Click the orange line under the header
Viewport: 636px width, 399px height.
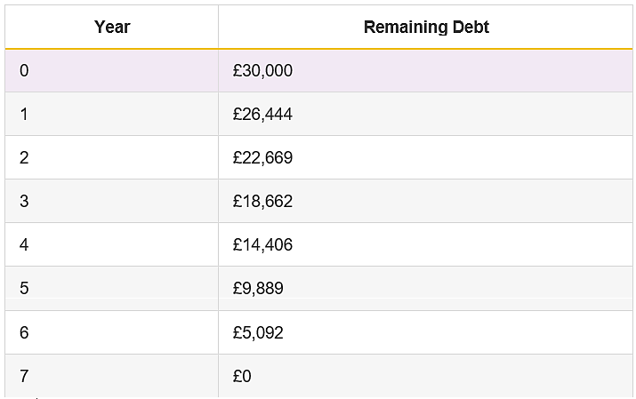click(x=318, y=49)
